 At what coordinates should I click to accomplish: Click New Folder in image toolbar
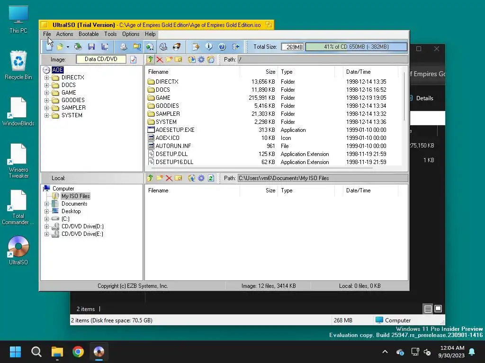pyautogui.click(x=169, y=59)
